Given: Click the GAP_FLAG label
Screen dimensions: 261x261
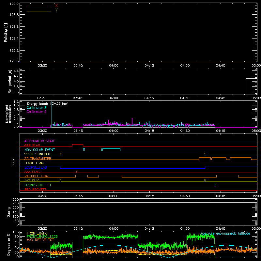Looking at the screenshot, I should [x=32, y=145].
